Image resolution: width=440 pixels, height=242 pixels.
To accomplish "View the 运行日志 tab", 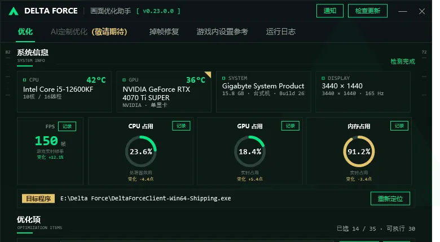I will point(280,32).
